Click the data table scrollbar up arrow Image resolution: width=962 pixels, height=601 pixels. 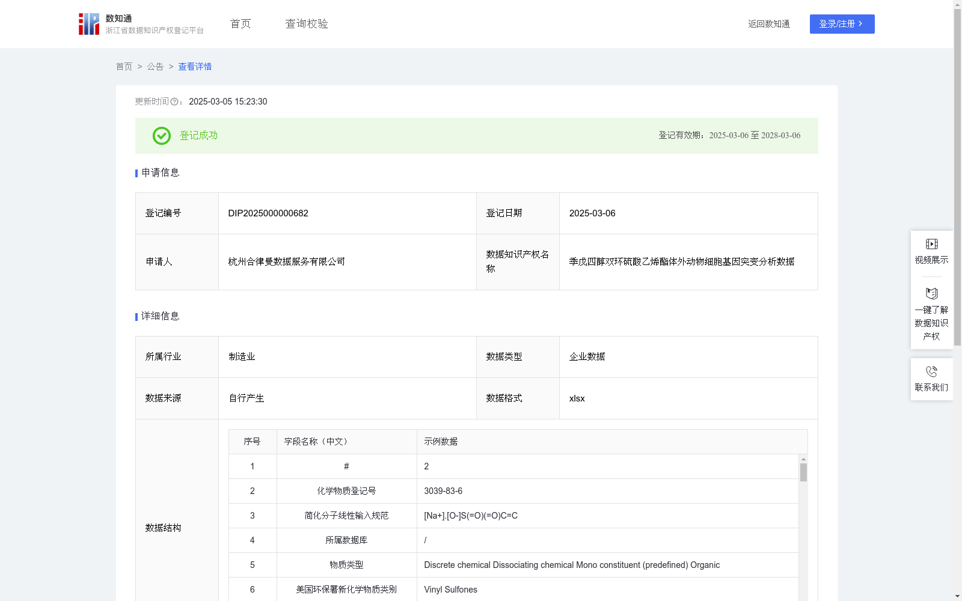(803, 459)
